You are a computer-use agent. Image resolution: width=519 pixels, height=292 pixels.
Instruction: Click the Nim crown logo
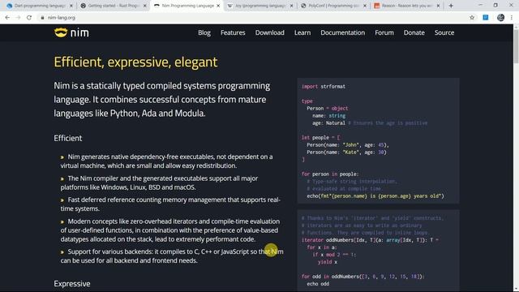(x=61, y=32)
